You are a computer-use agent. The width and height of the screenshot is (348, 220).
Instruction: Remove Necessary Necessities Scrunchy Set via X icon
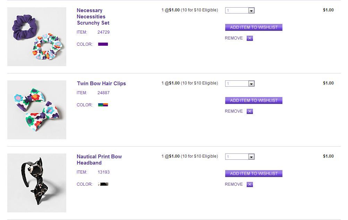pos(250,38)
